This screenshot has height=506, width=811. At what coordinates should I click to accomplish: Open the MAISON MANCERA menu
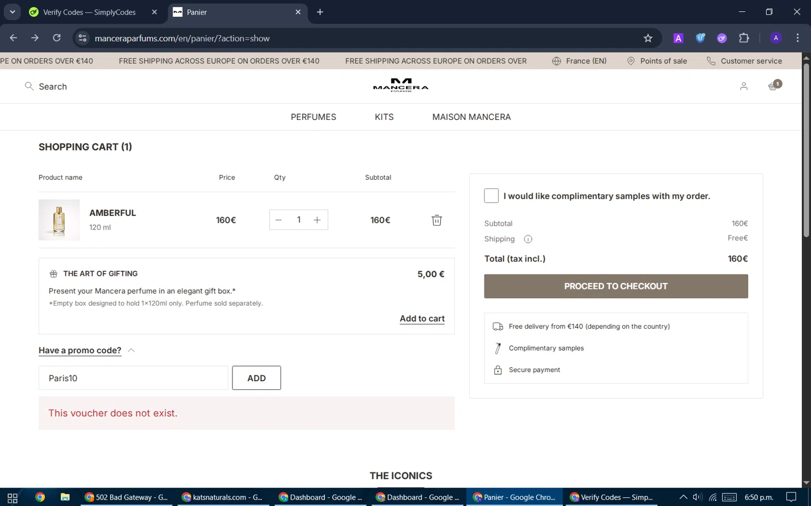click(x=471, y=117)
